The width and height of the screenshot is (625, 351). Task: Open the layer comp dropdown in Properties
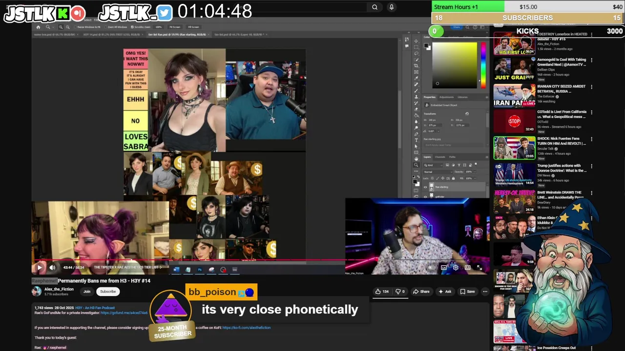(454, 145)
